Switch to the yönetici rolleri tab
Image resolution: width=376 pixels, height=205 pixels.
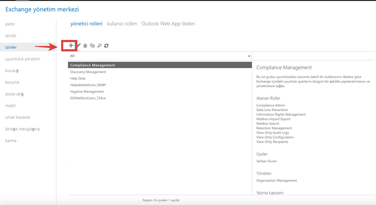tap(86, 24)
